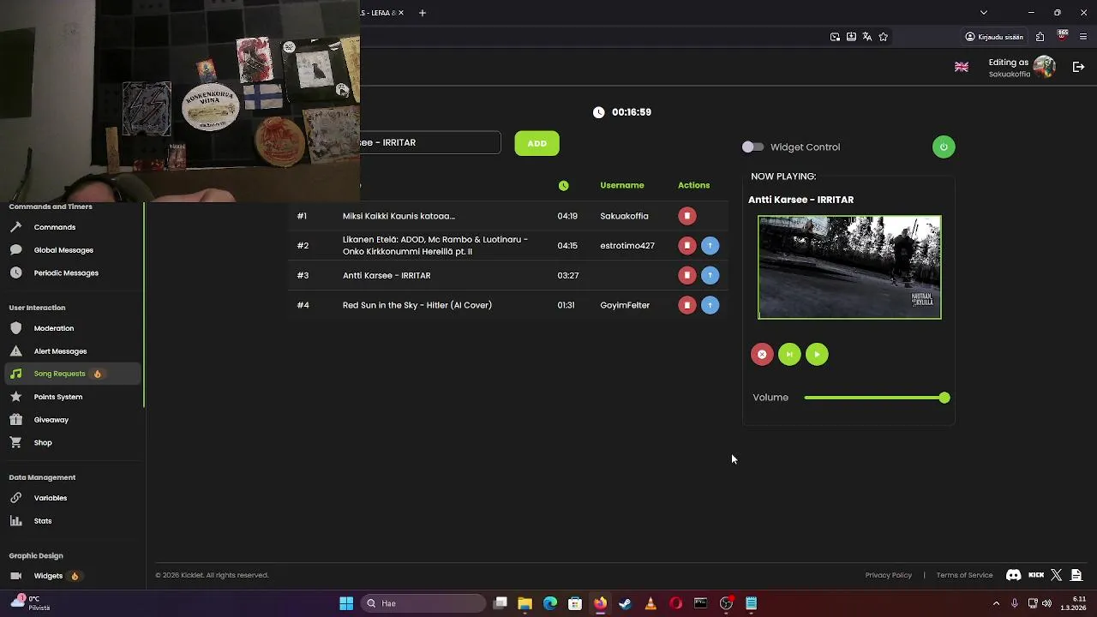Click the taskbar search box Hae
1097x617 pixels.
(x=423, y=603)
